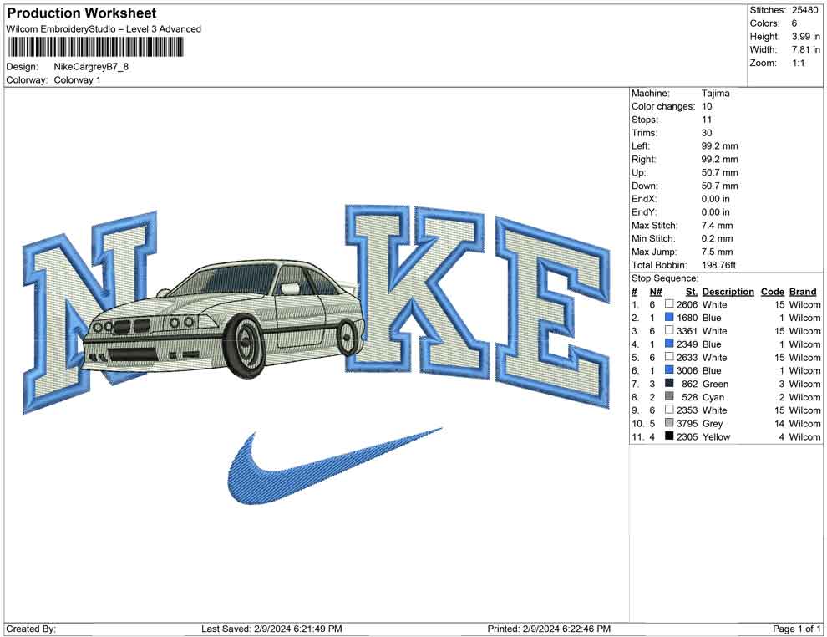This screenshot has width=827, height=637.
Task: Select the gray swatch for thread 528 Cyan
Action: [669, 397]
